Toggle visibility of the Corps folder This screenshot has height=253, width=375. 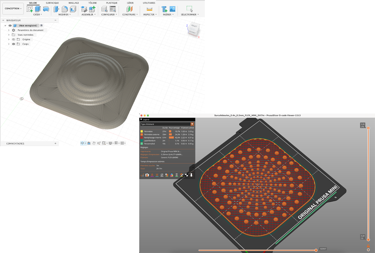click(x=13, y=44)
